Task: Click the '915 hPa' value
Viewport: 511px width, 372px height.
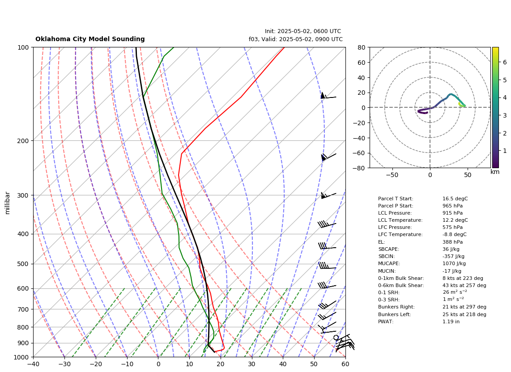Action: (x=452, y=213)
